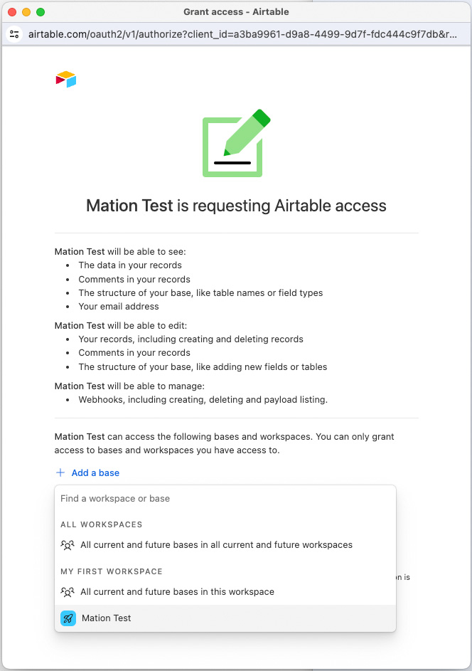Image resolution: width=472 pixels, height=671 pixels.
Task: Click the rocket icon for Mation Test base
Action: point(68,618)
